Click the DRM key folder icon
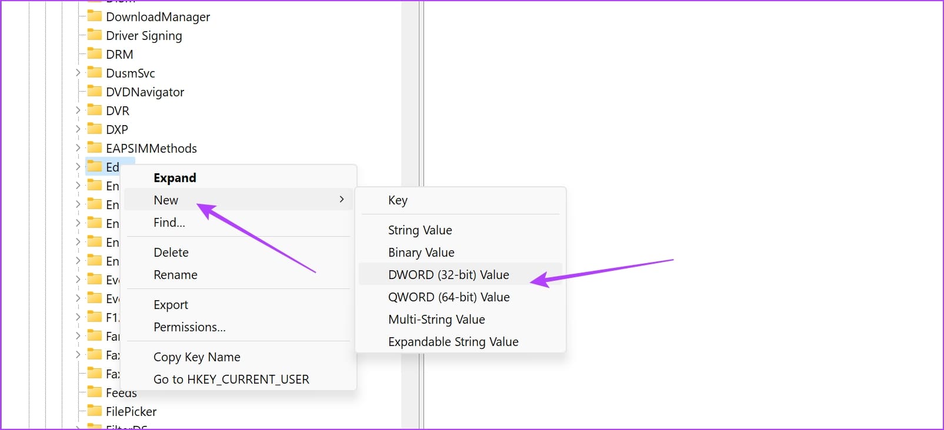The height and width of the screenshot is (430, 944). pyautogui.click(x=94, y=54)
